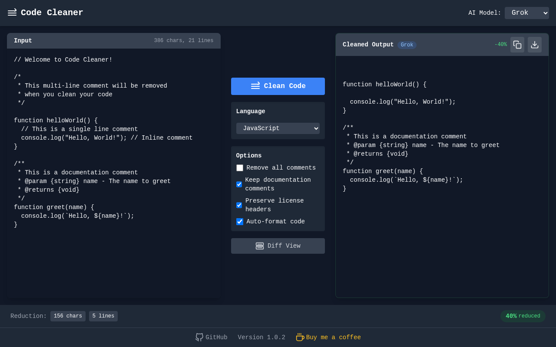Open the AI Model dropdown
The height and width of the screenshot is (347, 556).
pyautogui.click(x=526, y=13)
